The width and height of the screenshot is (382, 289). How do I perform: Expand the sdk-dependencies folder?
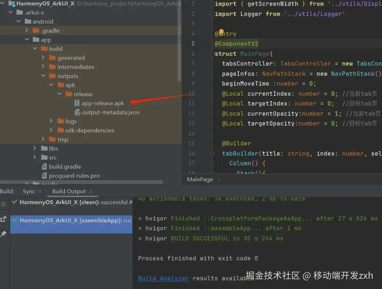[51, 130]
